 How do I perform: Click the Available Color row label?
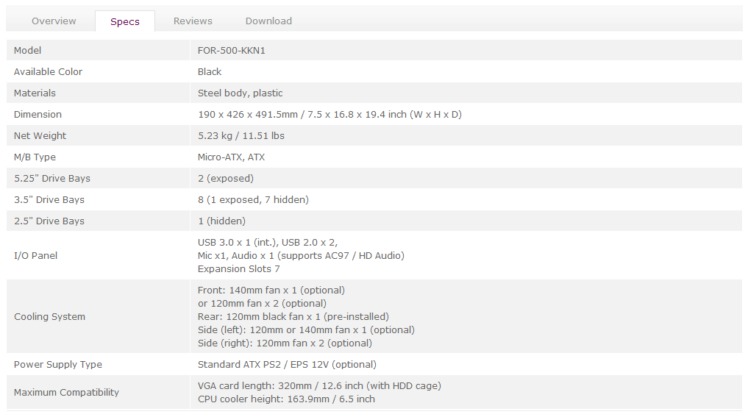[48, 72]
